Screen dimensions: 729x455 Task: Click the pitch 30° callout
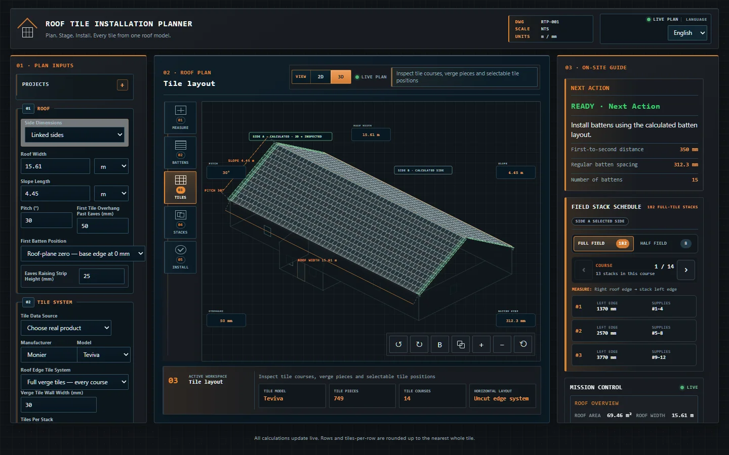tap(226, 172)
